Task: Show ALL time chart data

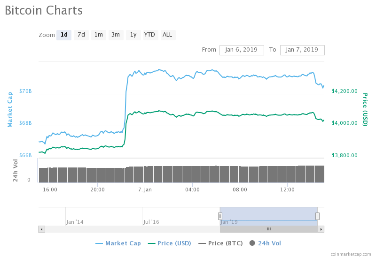Action: pyautogui.click(x=167, y=35)
